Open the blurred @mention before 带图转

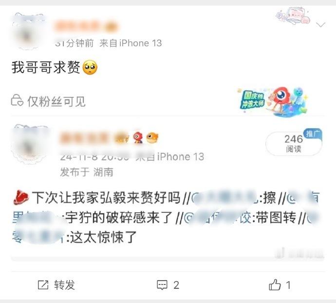coord(218,217)
